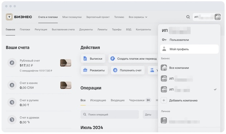
Task: Click the briefcase icon on Реквизиты
Action: [x=85, y=70]
